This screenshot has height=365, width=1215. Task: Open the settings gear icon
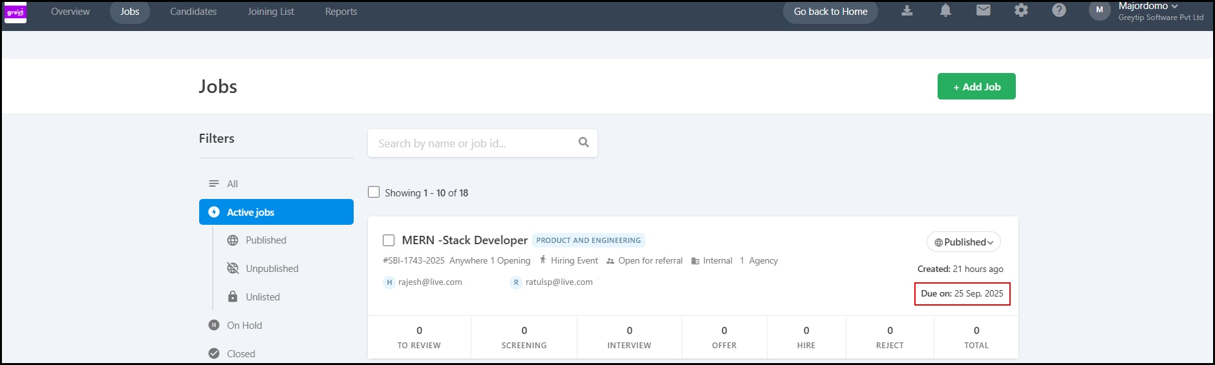coord(1021,10)
